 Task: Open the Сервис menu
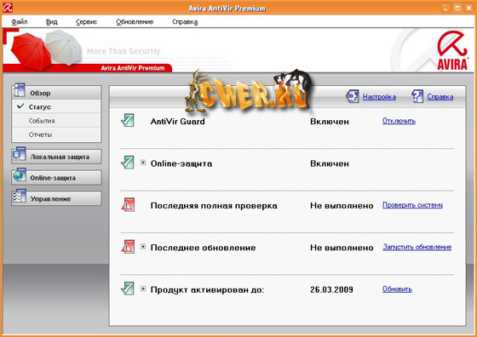pyautogui.click(x=86, y=22)
